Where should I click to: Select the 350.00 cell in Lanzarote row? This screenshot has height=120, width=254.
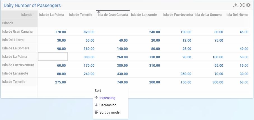pos(186,74)
